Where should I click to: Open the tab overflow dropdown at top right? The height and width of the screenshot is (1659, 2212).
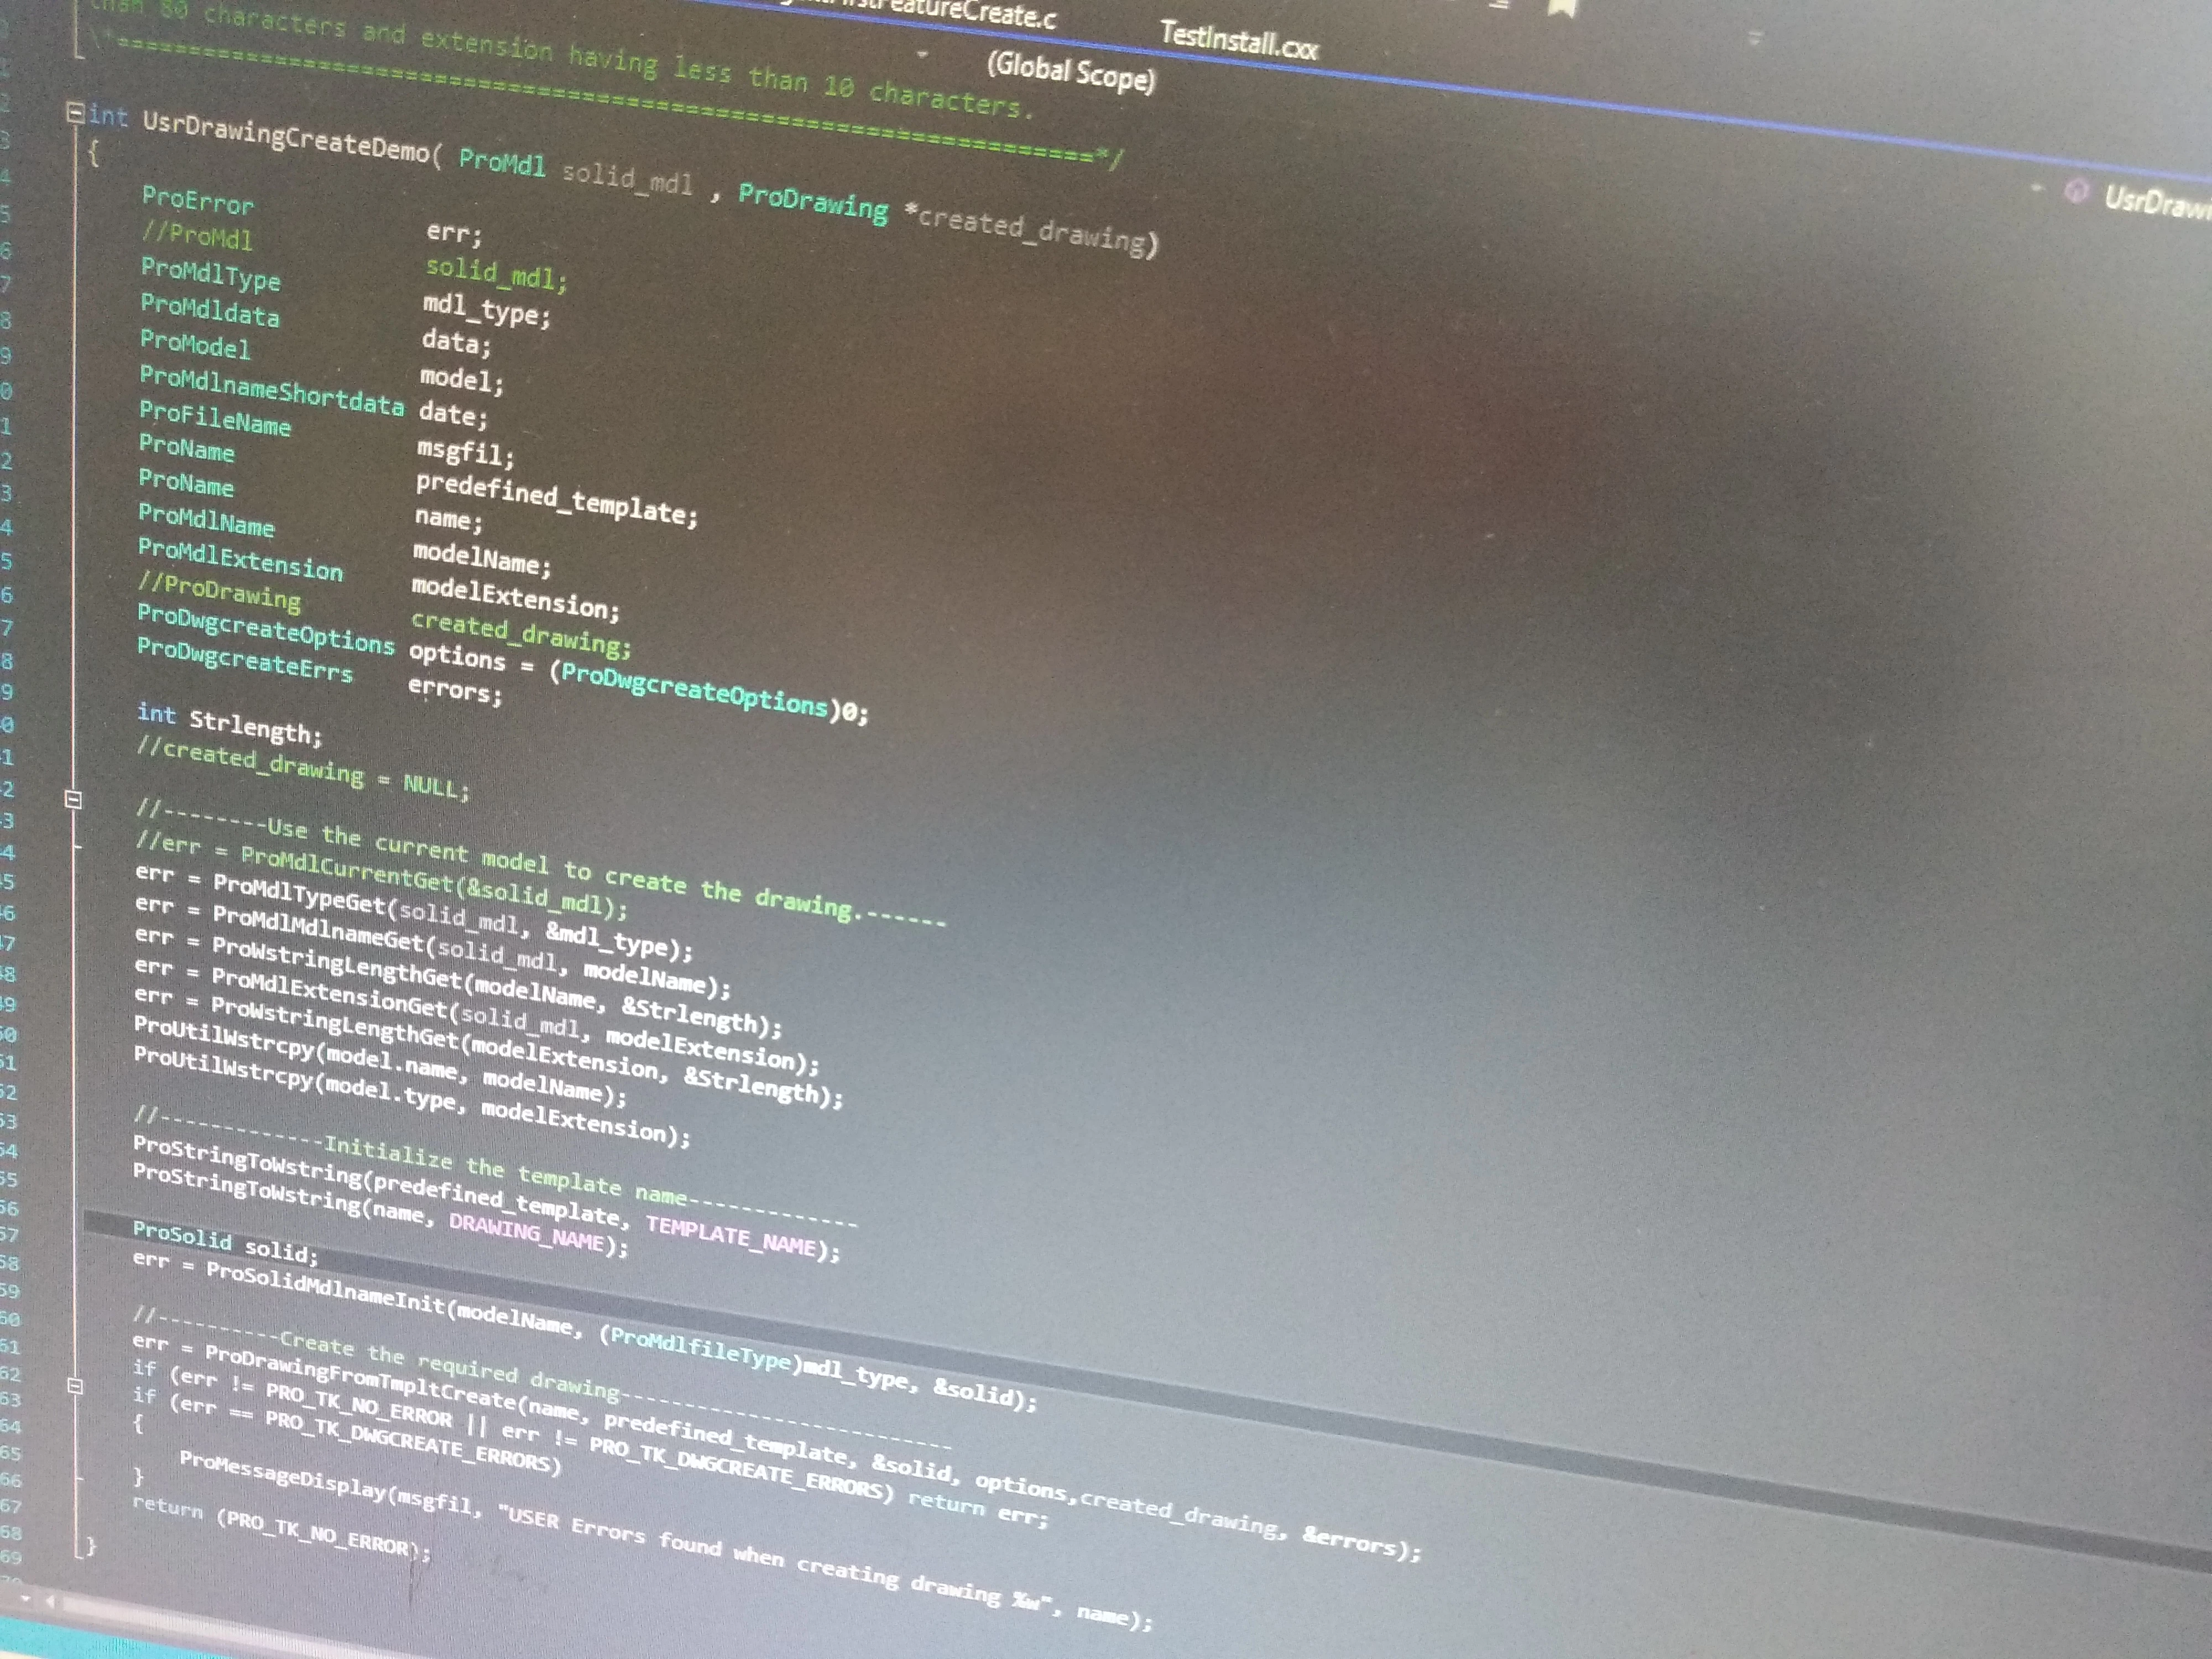(1755, 38)
